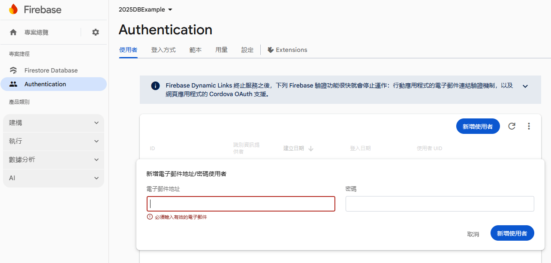Open Firestore Database in sidebar
The image size is (551, 263).
click(51, 70)
